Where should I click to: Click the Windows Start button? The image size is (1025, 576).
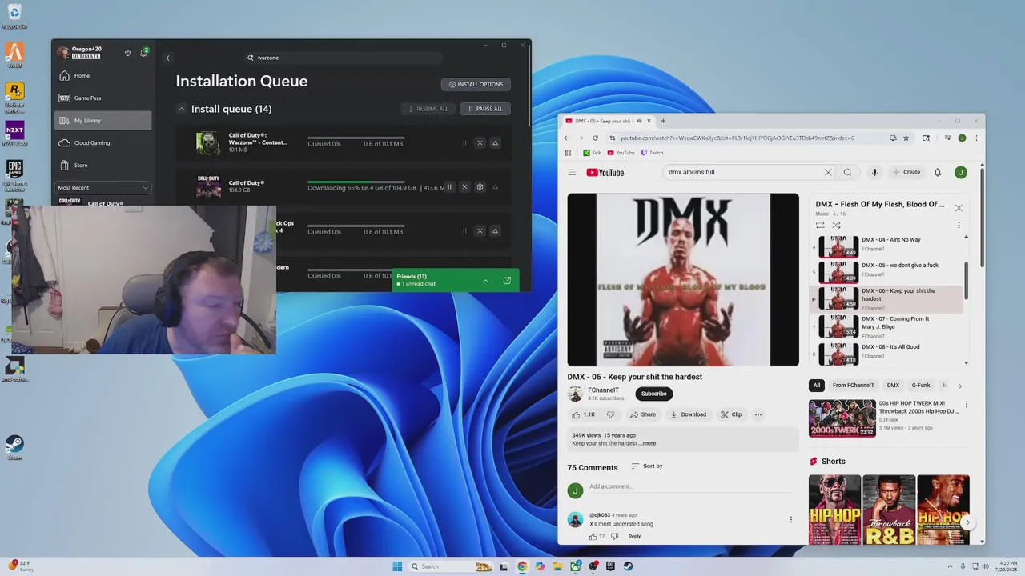[x=397, y=566]
